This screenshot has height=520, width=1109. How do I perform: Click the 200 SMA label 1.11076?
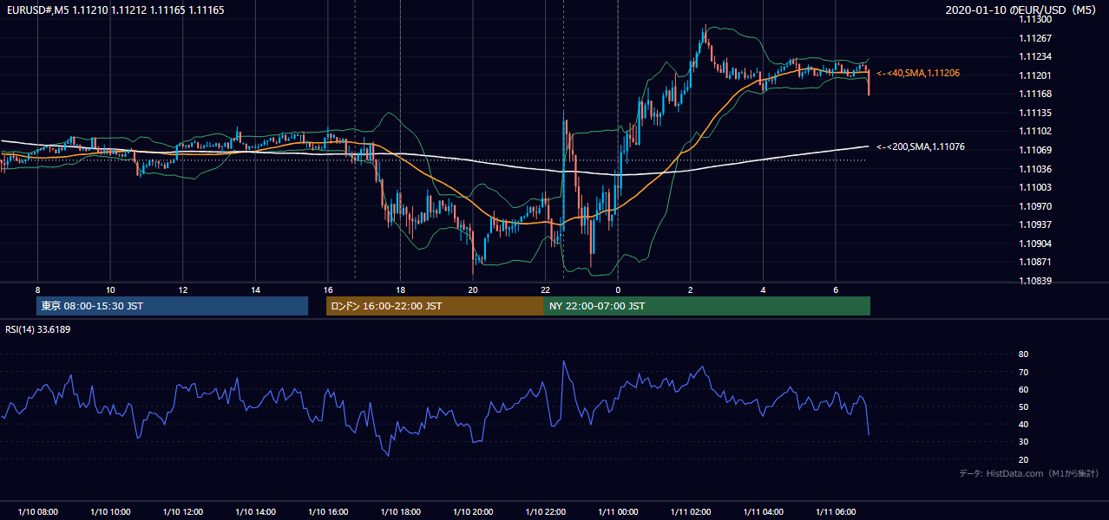click(x=921, y=147)
